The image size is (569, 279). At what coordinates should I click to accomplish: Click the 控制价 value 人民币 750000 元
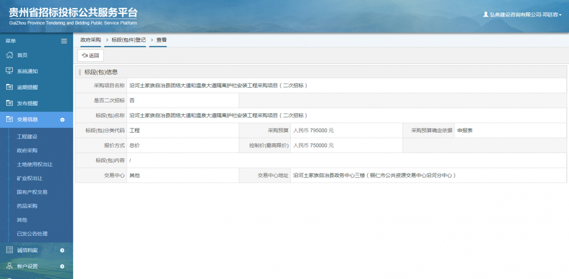coord(313,145)
